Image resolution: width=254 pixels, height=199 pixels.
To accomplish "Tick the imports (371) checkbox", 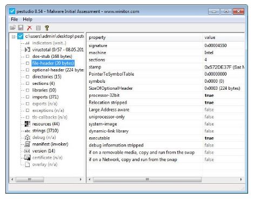I will tap(28, 97).
